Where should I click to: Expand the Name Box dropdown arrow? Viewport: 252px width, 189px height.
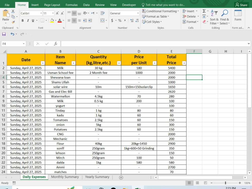tap(24, 44)
